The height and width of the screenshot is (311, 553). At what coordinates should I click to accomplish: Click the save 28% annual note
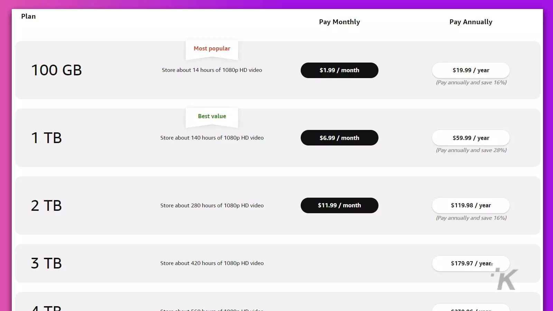coord(471,150)
